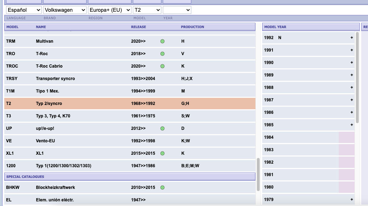
Task: Select the Vento-EU model name
Action: (45, 141)
